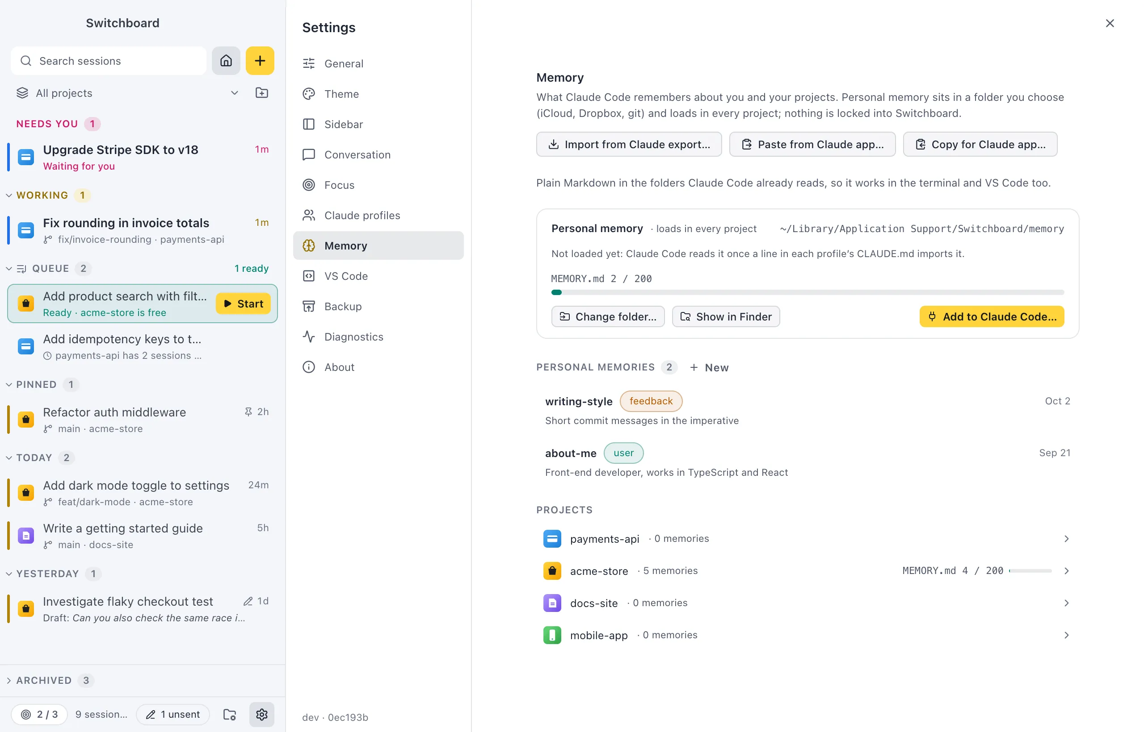
Task: Collapse the PINNED section
Action: pyautogui.click(x=8, y=385)
